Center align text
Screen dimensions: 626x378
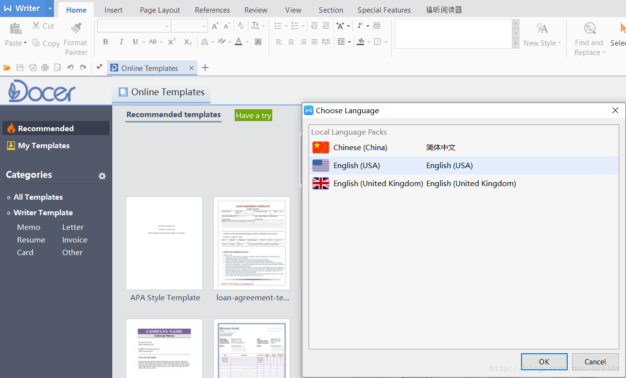pyautogui.click(x=291, y=42)
